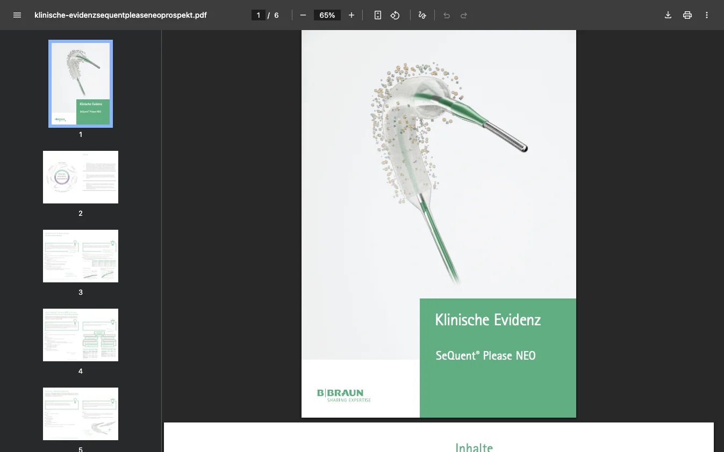Click the 'Inhalte' heading on page two
This screenshot has width=724, height=452.
(474, 447)
